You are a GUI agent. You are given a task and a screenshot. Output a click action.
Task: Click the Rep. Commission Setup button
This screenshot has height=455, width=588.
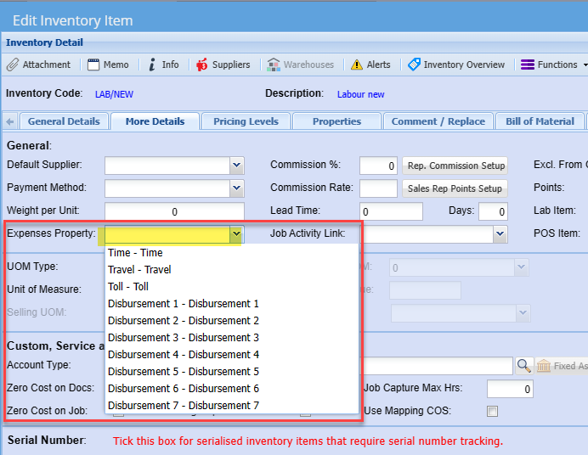(x=455, y=166)
